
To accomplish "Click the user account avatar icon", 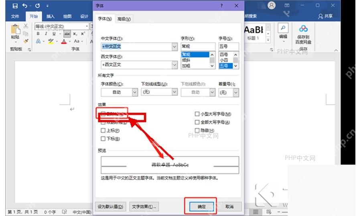I will click(x=272, y=5).
